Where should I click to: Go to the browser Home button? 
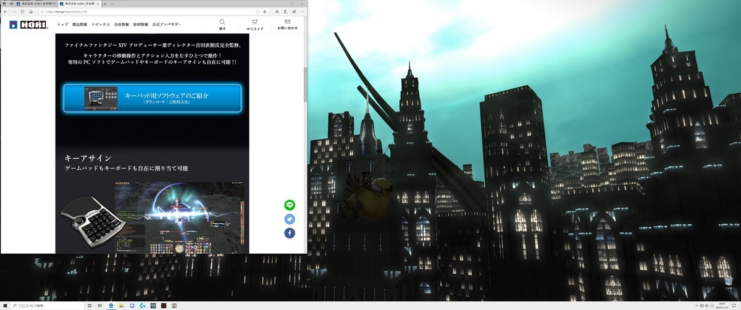coord(31,12)
